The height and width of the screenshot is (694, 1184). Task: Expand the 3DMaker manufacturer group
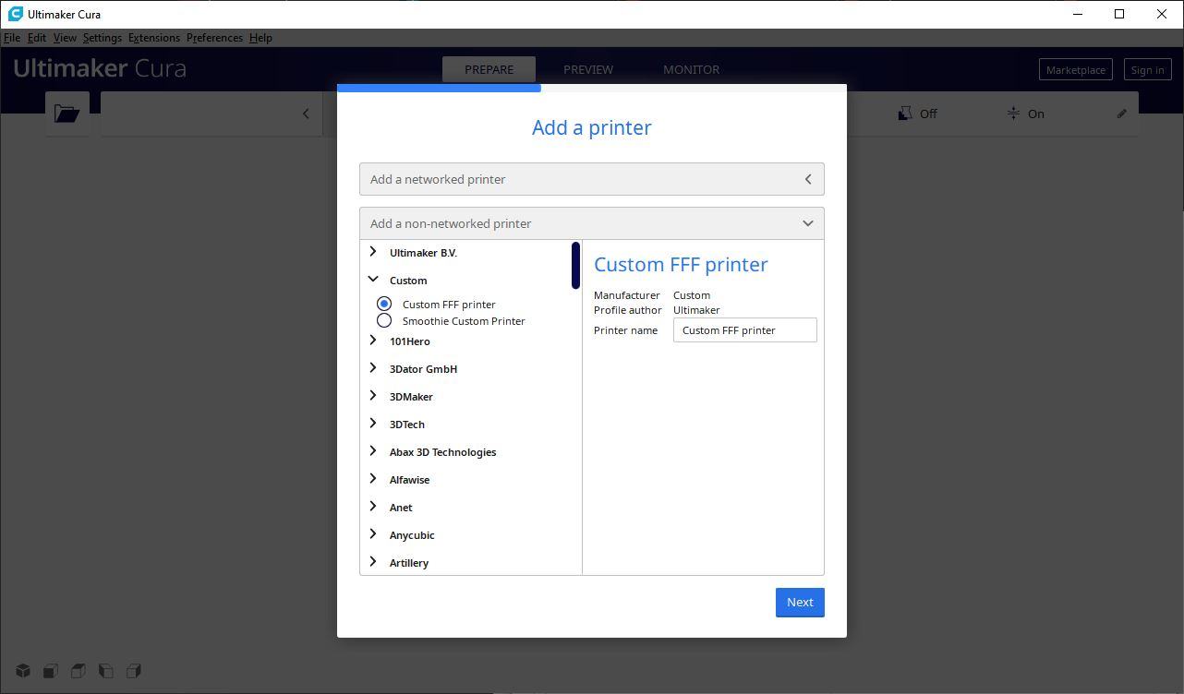click(373, 396)
